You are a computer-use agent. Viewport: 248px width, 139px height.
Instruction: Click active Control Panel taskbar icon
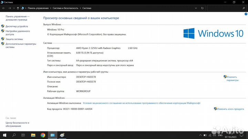pos(52,135)
